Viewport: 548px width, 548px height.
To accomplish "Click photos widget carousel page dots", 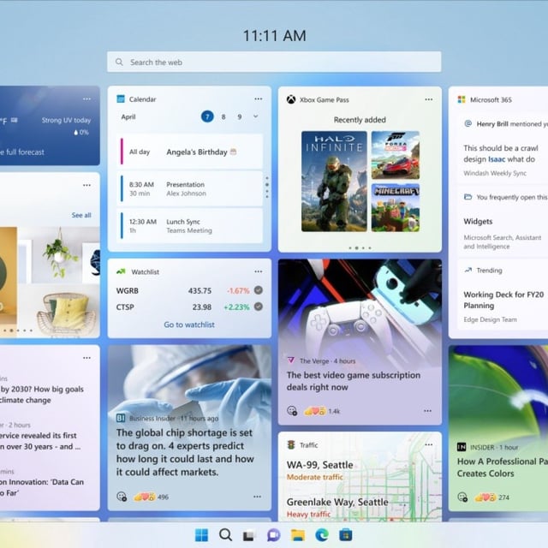I will pyautogui.click(x=17, y=331).
